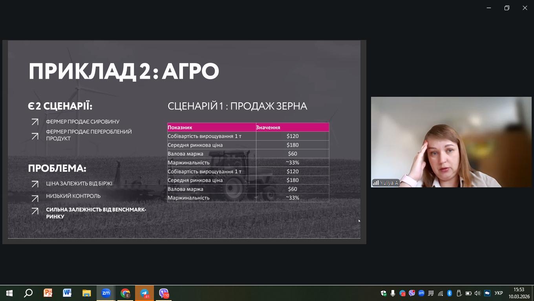The image size is (534, 301).
Task: Open the Zoom tray icon
Action: click(x=421, y=293)
